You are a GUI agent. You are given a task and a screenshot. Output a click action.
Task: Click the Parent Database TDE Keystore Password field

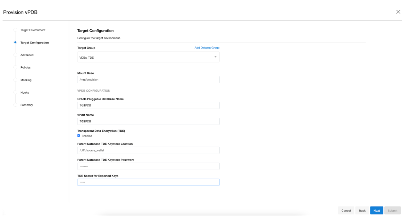tap(148, 166)
